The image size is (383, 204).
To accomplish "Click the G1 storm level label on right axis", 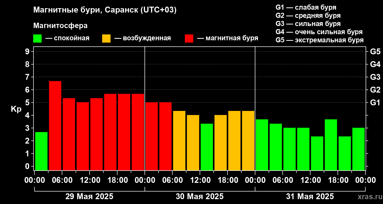I will (x=375, y=103).
